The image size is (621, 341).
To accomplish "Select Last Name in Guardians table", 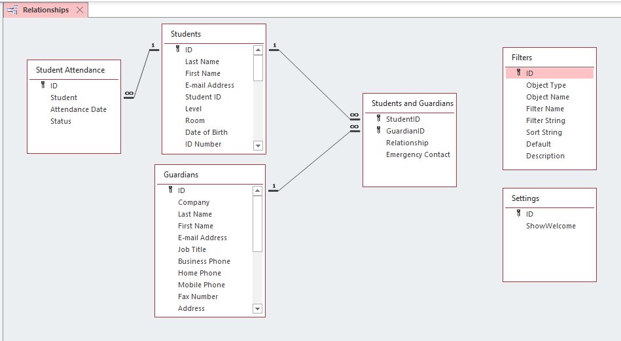I will point(195,214).
